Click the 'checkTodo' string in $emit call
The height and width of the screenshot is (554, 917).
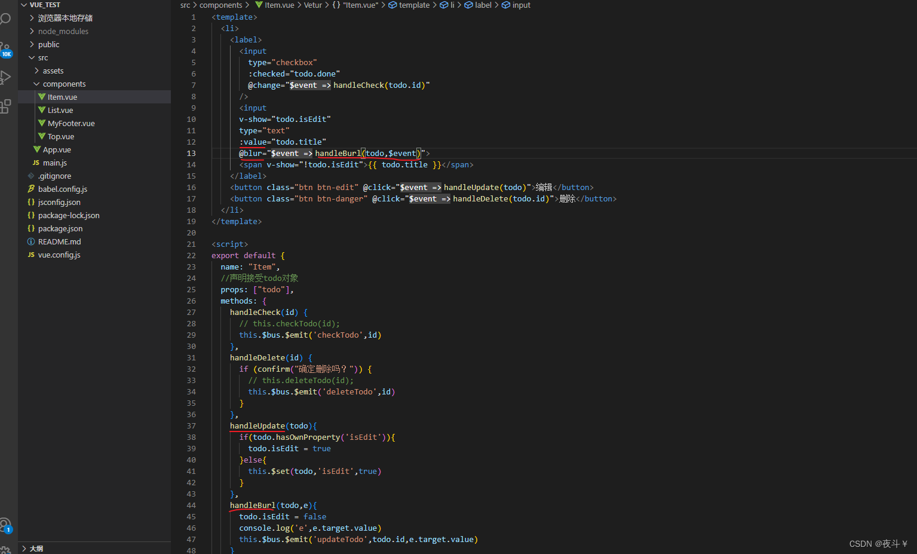338,335
